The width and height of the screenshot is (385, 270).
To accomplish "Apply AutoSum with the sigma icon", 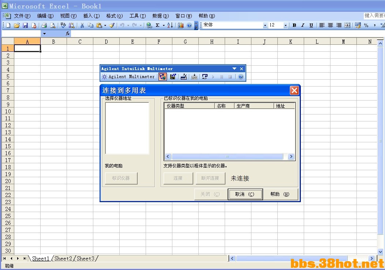I will 158,25.
